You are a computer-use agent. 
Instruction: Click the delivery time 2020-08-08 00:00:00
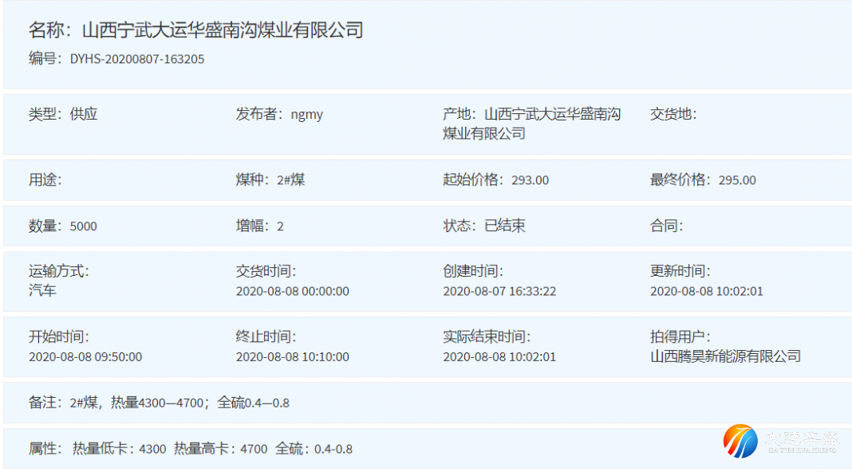pyautogui.click(x=292, y=292)
